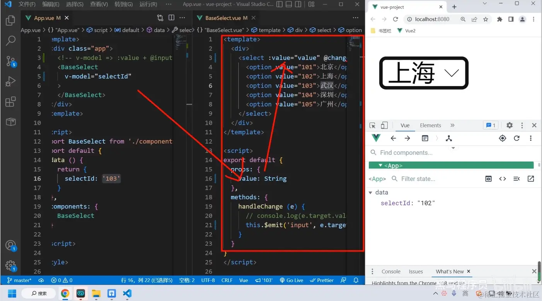This screenshot has height=301, width=542.
Task: Open the Search view in VS Code
Action: pos(10,41)
